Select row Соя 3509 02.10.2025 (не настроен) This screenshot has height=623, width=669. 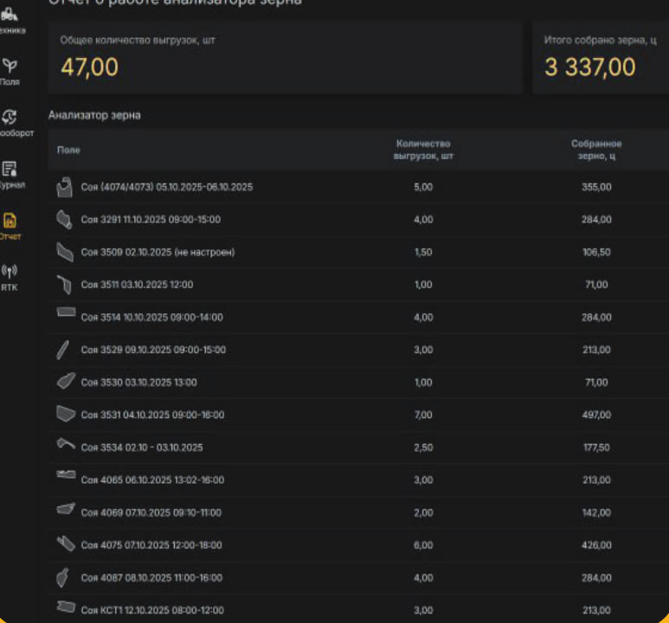click(x=358, y=252)
